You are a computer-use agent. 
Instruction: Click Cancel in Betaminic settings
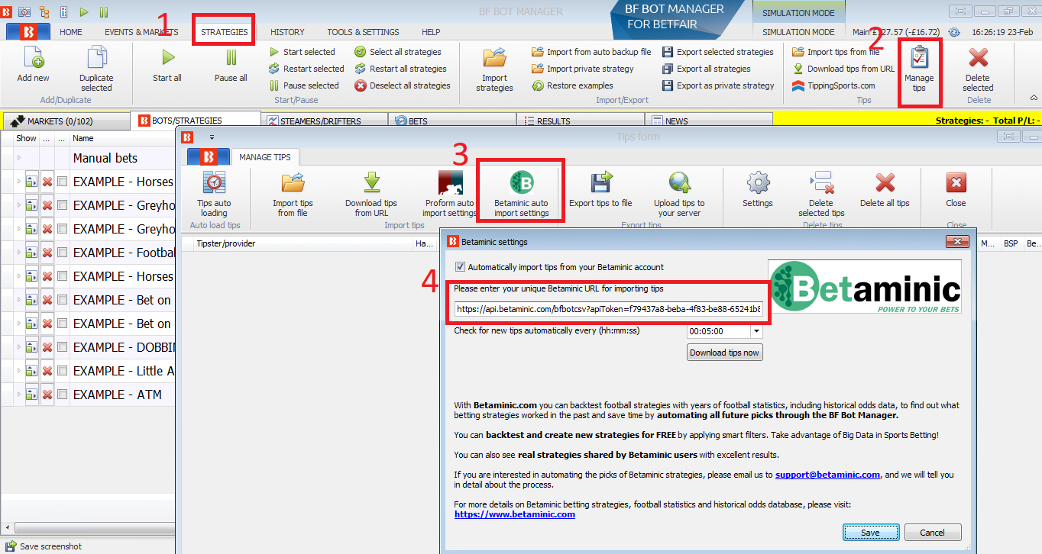pos(933,533)
